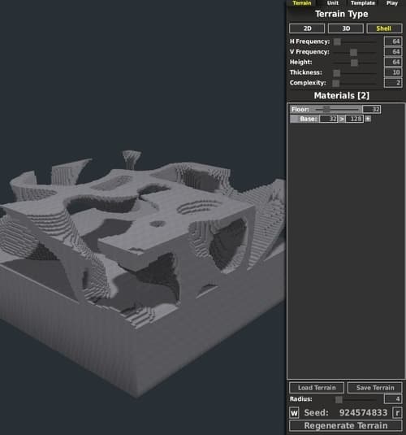The width and height of the screenshot is (406, 435).
Task: Switch to the Terrain tab
Action: click(302, 3)
